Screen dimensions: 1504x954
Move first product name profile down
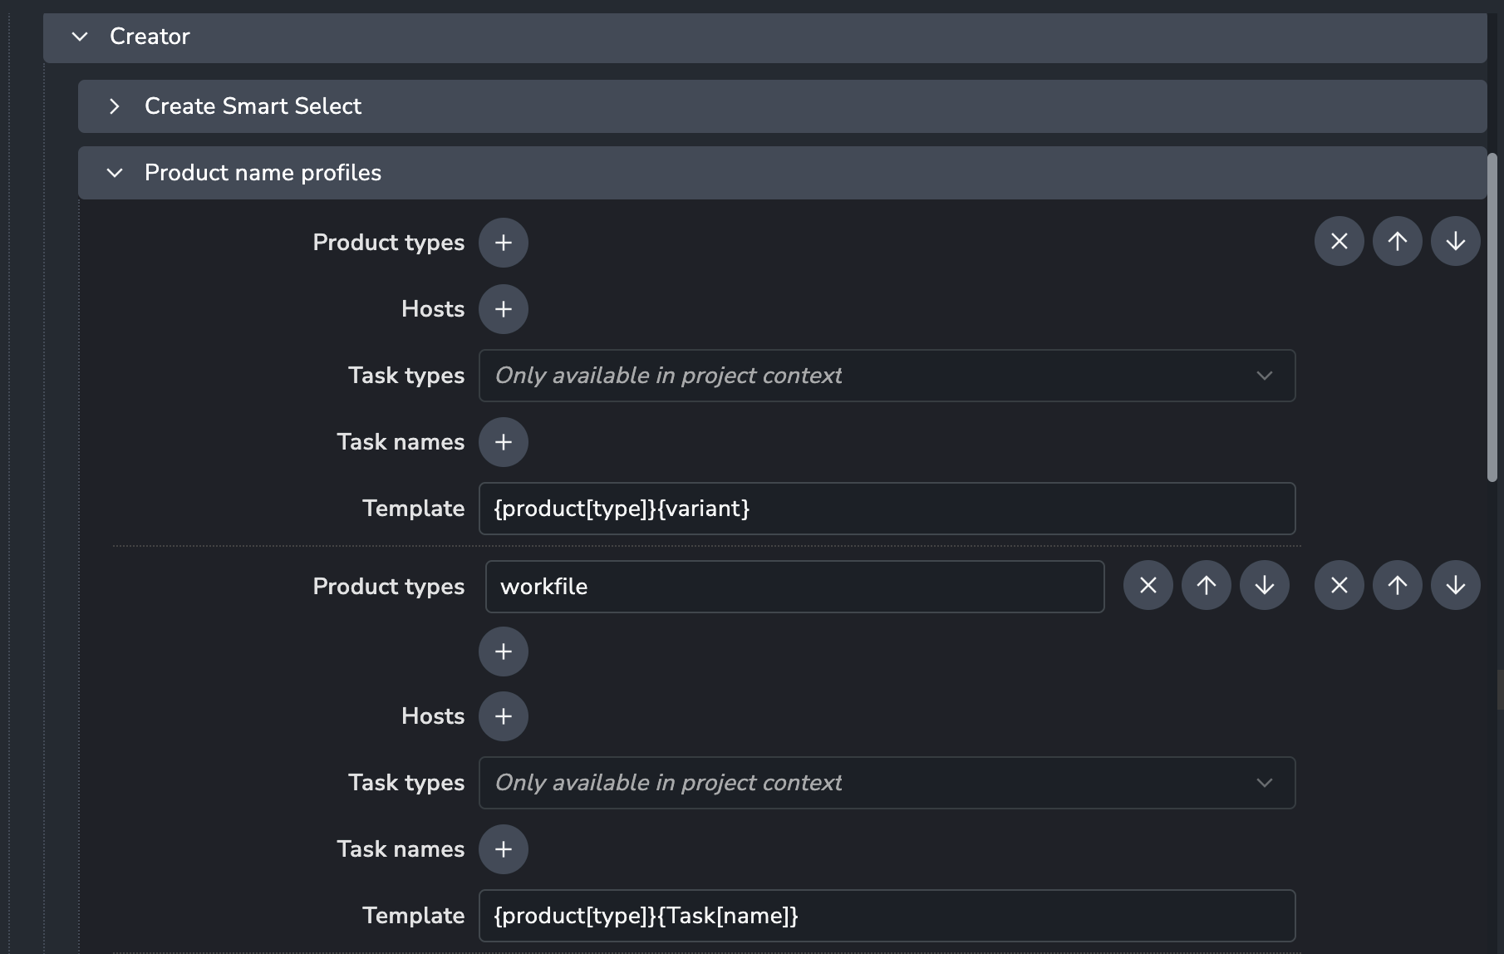[1455, 242]
